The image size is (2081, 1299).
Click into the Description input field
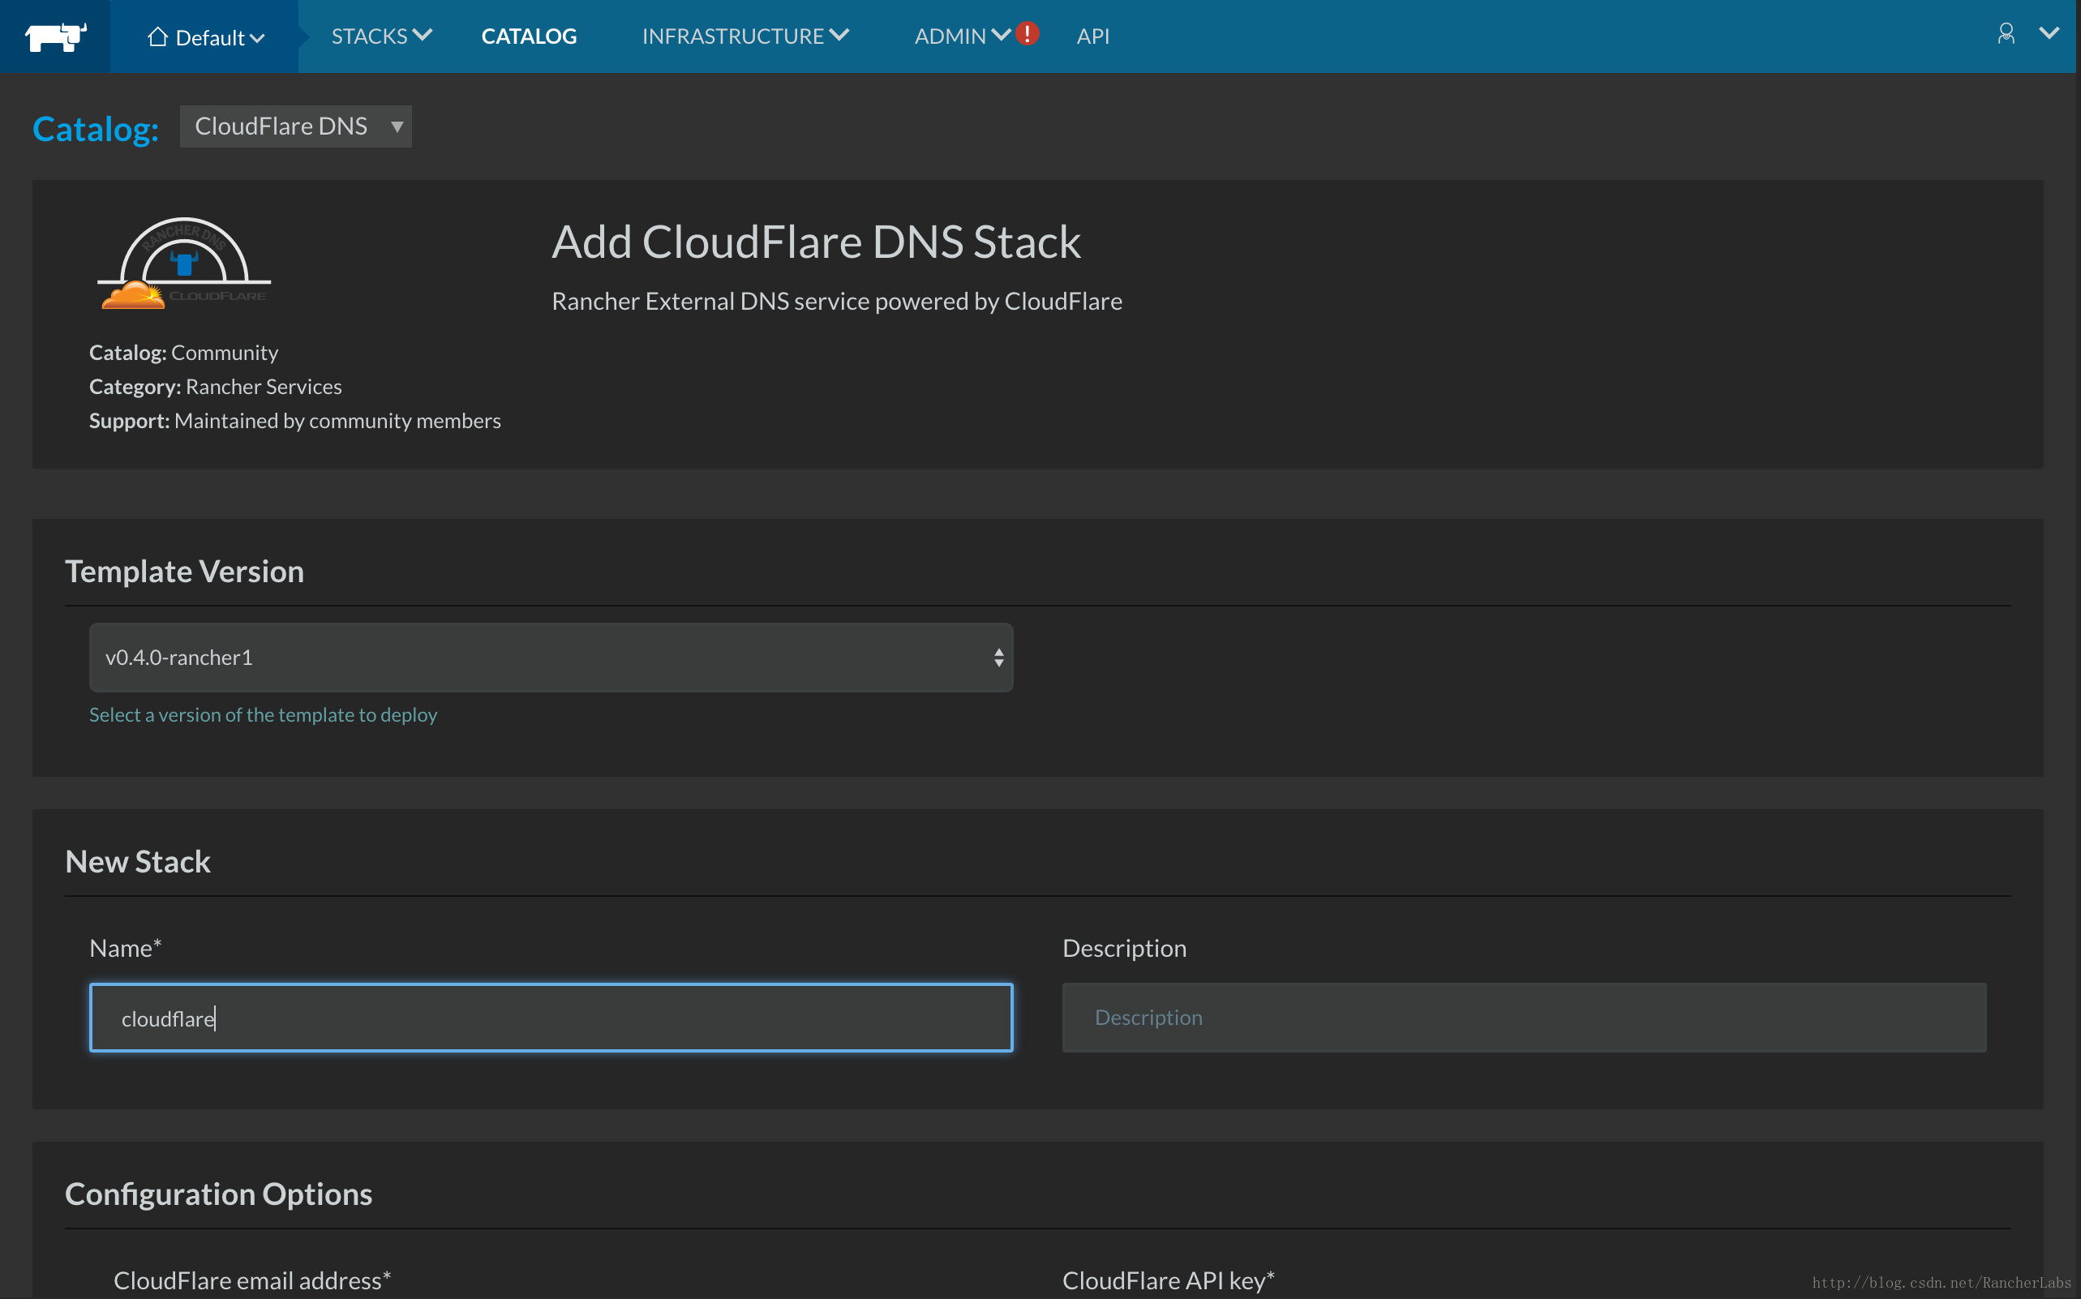1523,1018
